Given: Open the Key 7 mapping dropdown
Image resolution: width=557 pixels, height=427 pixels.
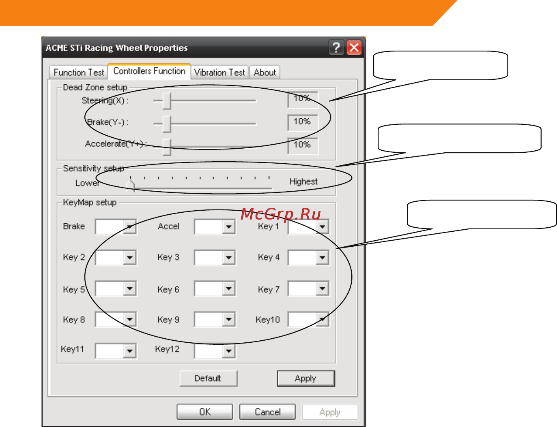Looking at the screenshot, I should click(x=322, y=289).
